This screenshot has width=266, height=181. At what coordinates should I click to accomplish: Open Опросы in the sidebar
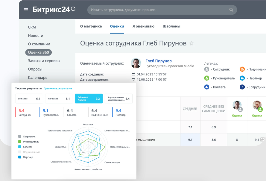coord(35,69)
